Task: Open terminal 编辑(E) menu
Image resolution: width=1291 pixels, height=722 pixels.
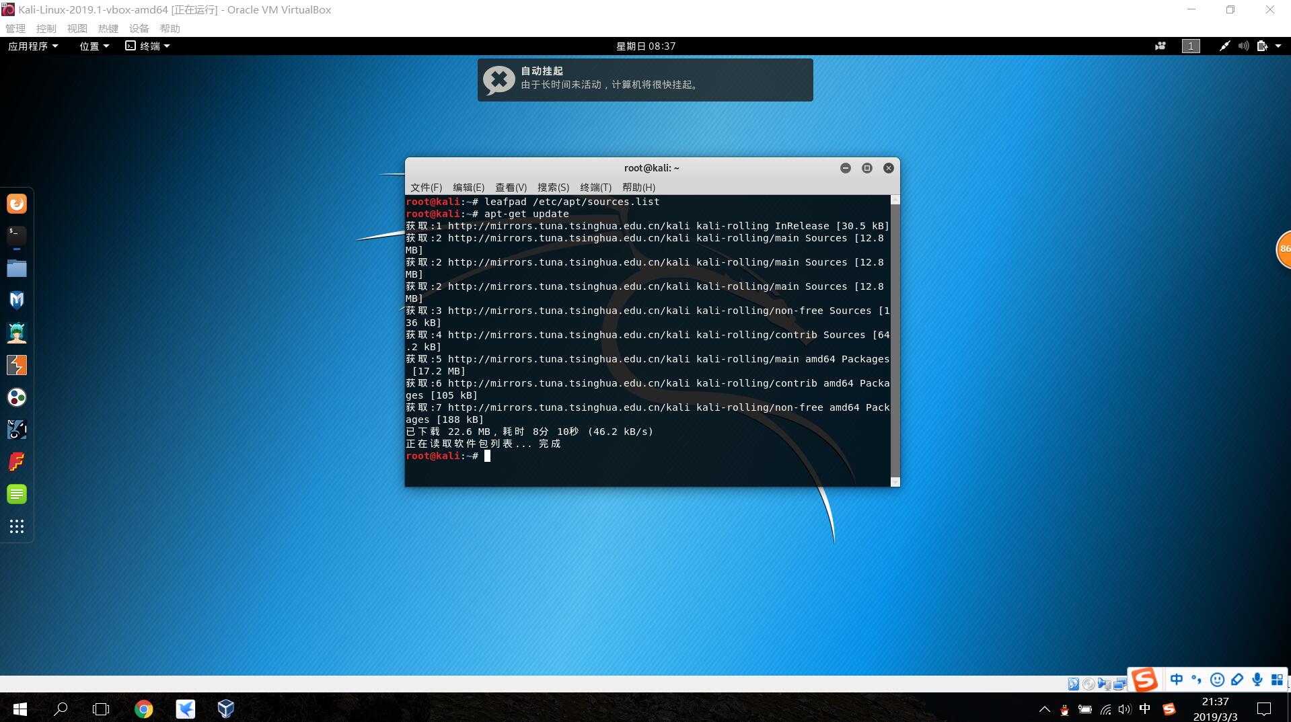Action: [x=468, y=187]
